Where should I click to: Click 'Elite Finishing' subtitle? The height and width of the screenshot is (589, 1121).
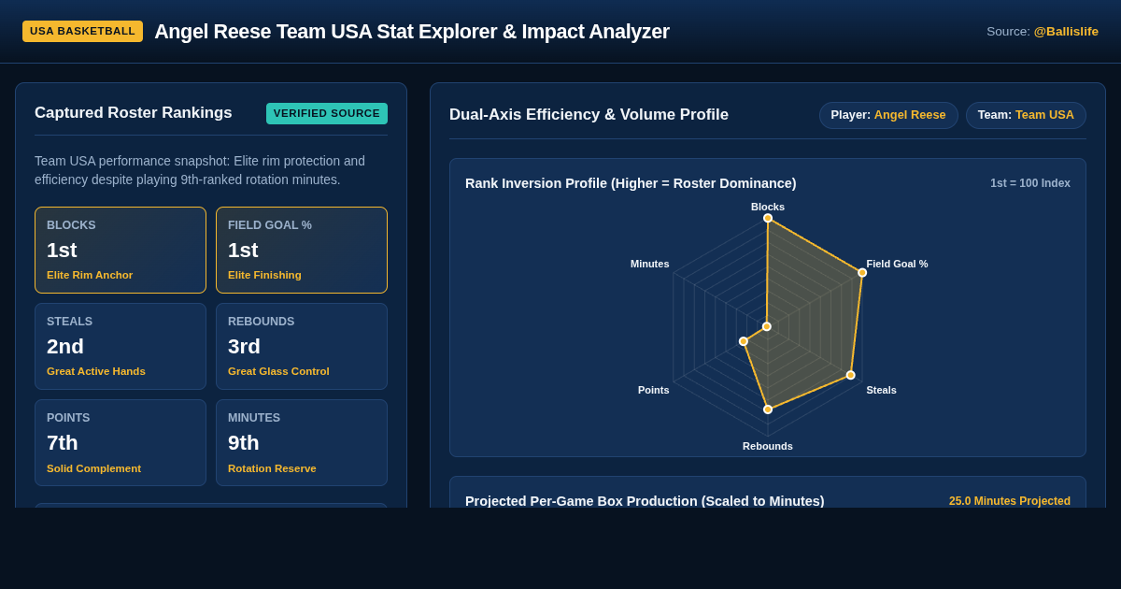coord(264,275)
